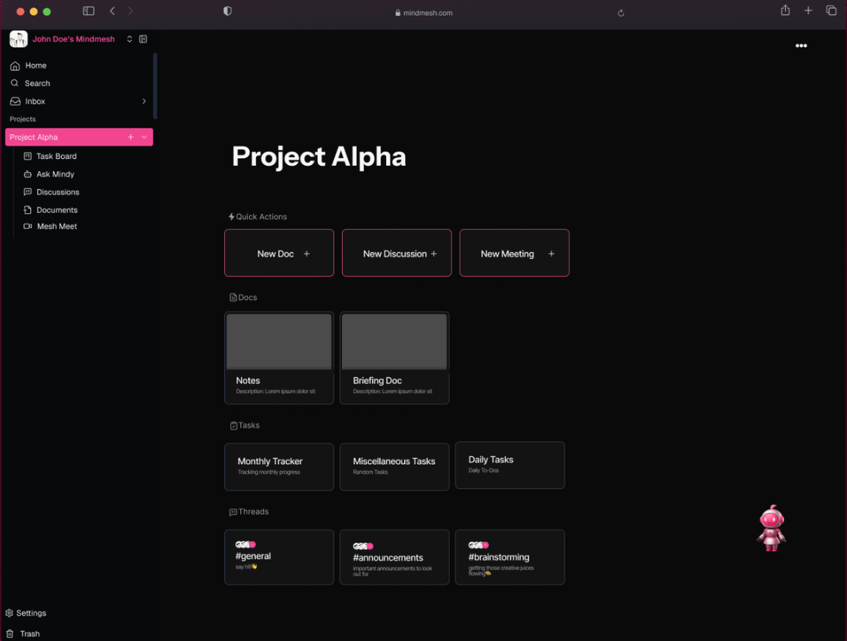The image size is (847, 641).
Task: Open the workspace switcher dropdown arrows
Action: pos(129,39)
